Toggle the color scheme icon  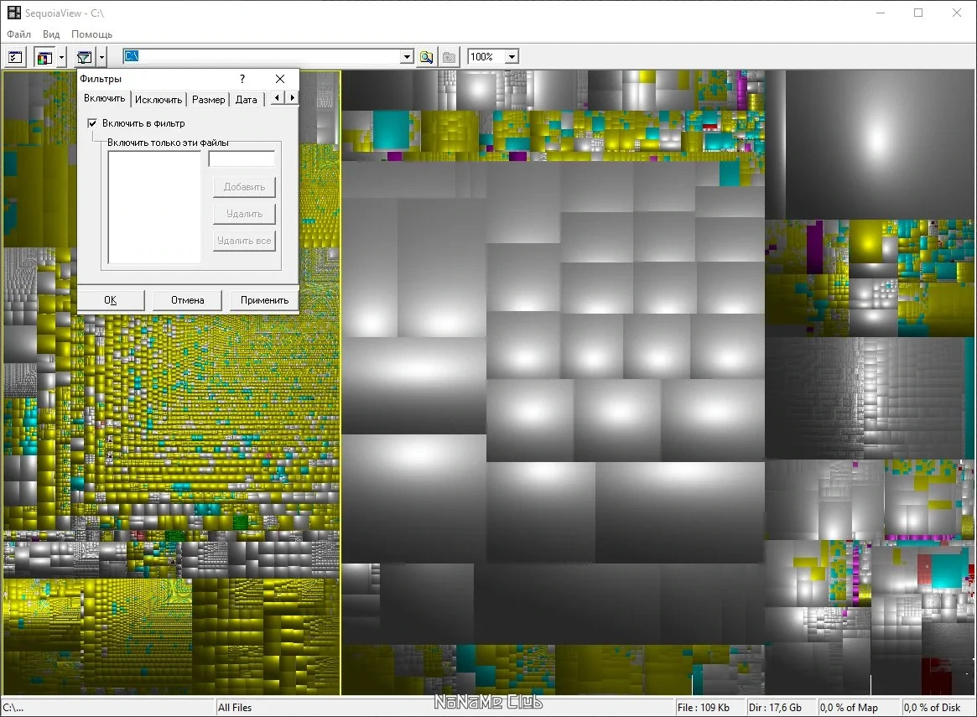click(44, 57)
